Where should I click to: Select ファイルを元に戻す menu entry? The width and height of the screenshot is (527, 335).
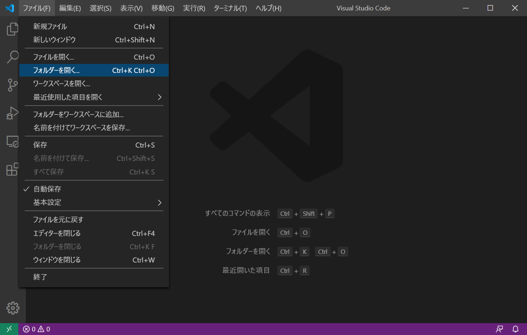pyautogui.click(x=94, y=220)
